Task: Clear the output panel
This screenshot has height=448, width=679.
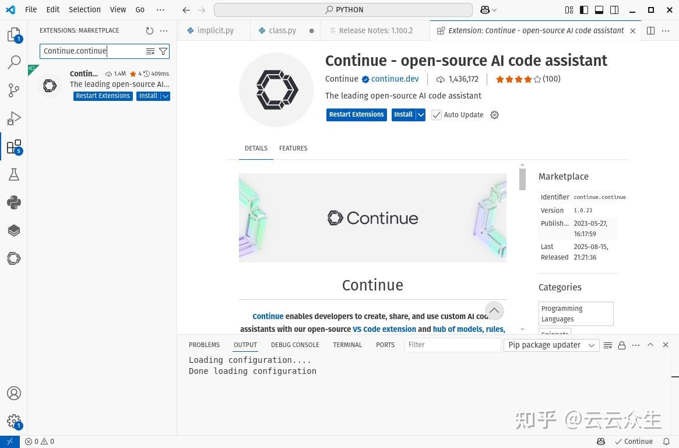Action: coord(607,345)
